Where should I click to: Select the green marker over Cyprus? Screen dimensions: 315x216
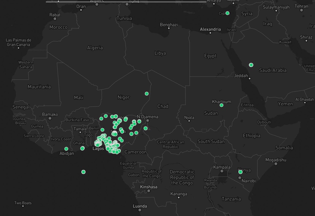(227, 13)
